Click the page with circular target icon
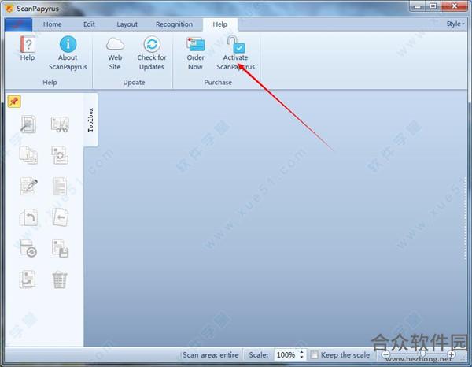This screenshot has width=472, height=367. click(x=28, y=248)
